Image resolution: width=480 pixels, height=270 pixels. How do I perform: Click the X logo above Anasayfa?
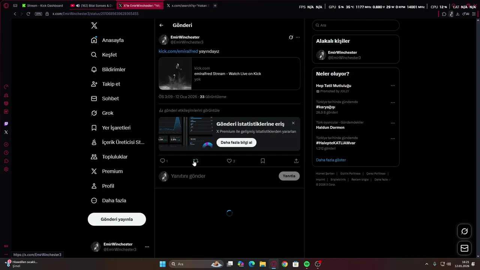(94, 25)
